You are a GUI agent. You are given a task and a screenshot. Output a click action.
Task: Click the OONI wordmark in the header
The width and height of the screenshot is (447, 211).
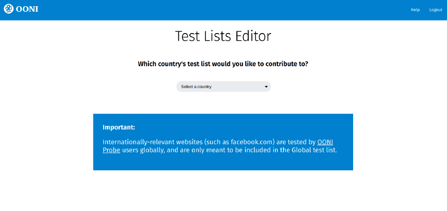point(28,9)
